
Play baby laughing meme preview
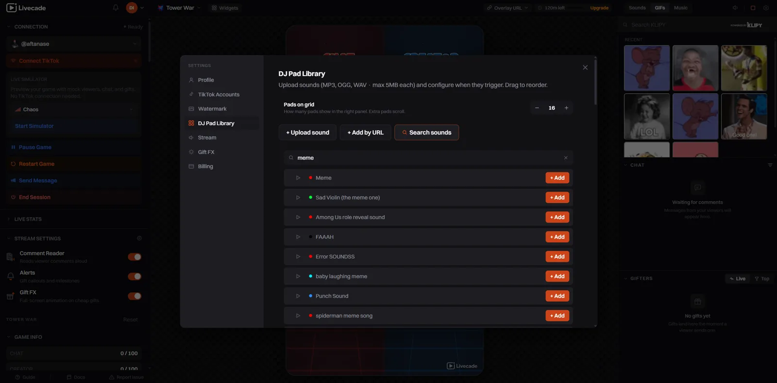coord(298,276)
